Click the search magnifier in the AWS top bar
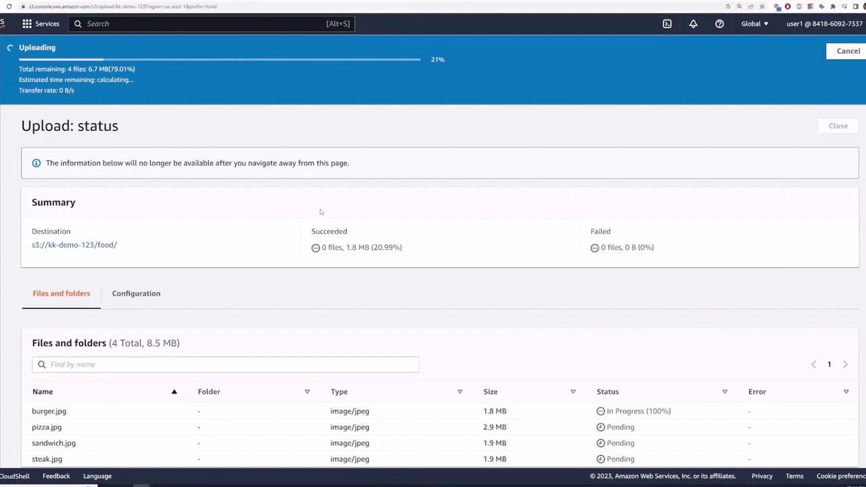This screenshot has height=487, width=866. pos(78,23)
